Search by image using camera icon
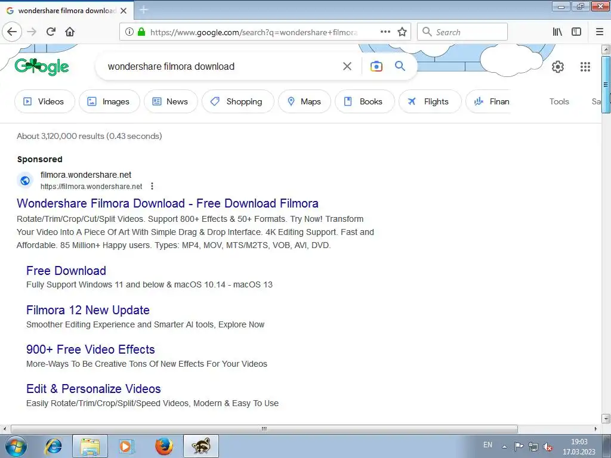The width and height of the screenshot is (611, 458). pos(376,66)
